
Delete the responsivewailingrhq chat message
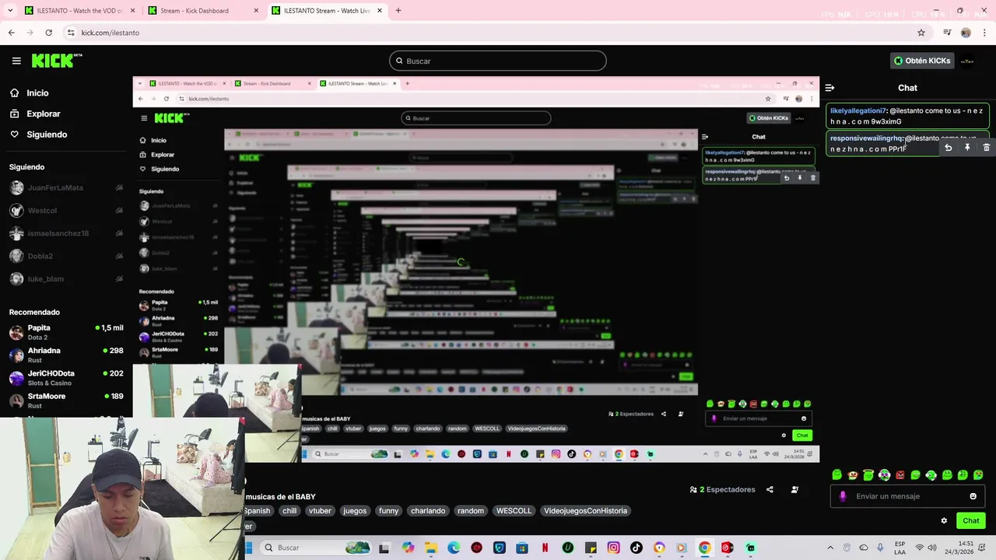pyautogui.click(x=986, y=148)
